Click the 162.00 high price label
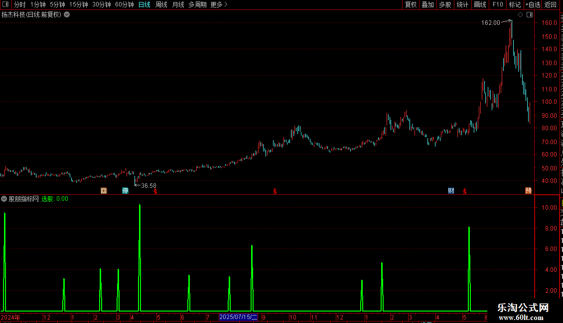The image size is (563, 323). pos(490,22)
